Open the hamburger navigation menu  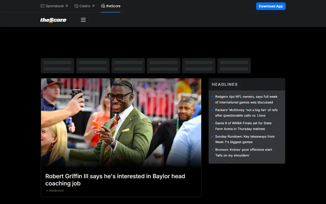click(x=83, y=20)
